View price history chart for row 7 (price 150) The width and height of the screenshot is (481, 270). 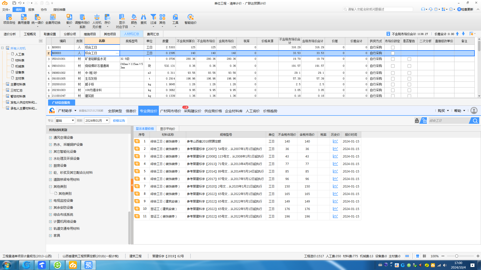coord(335,186)
